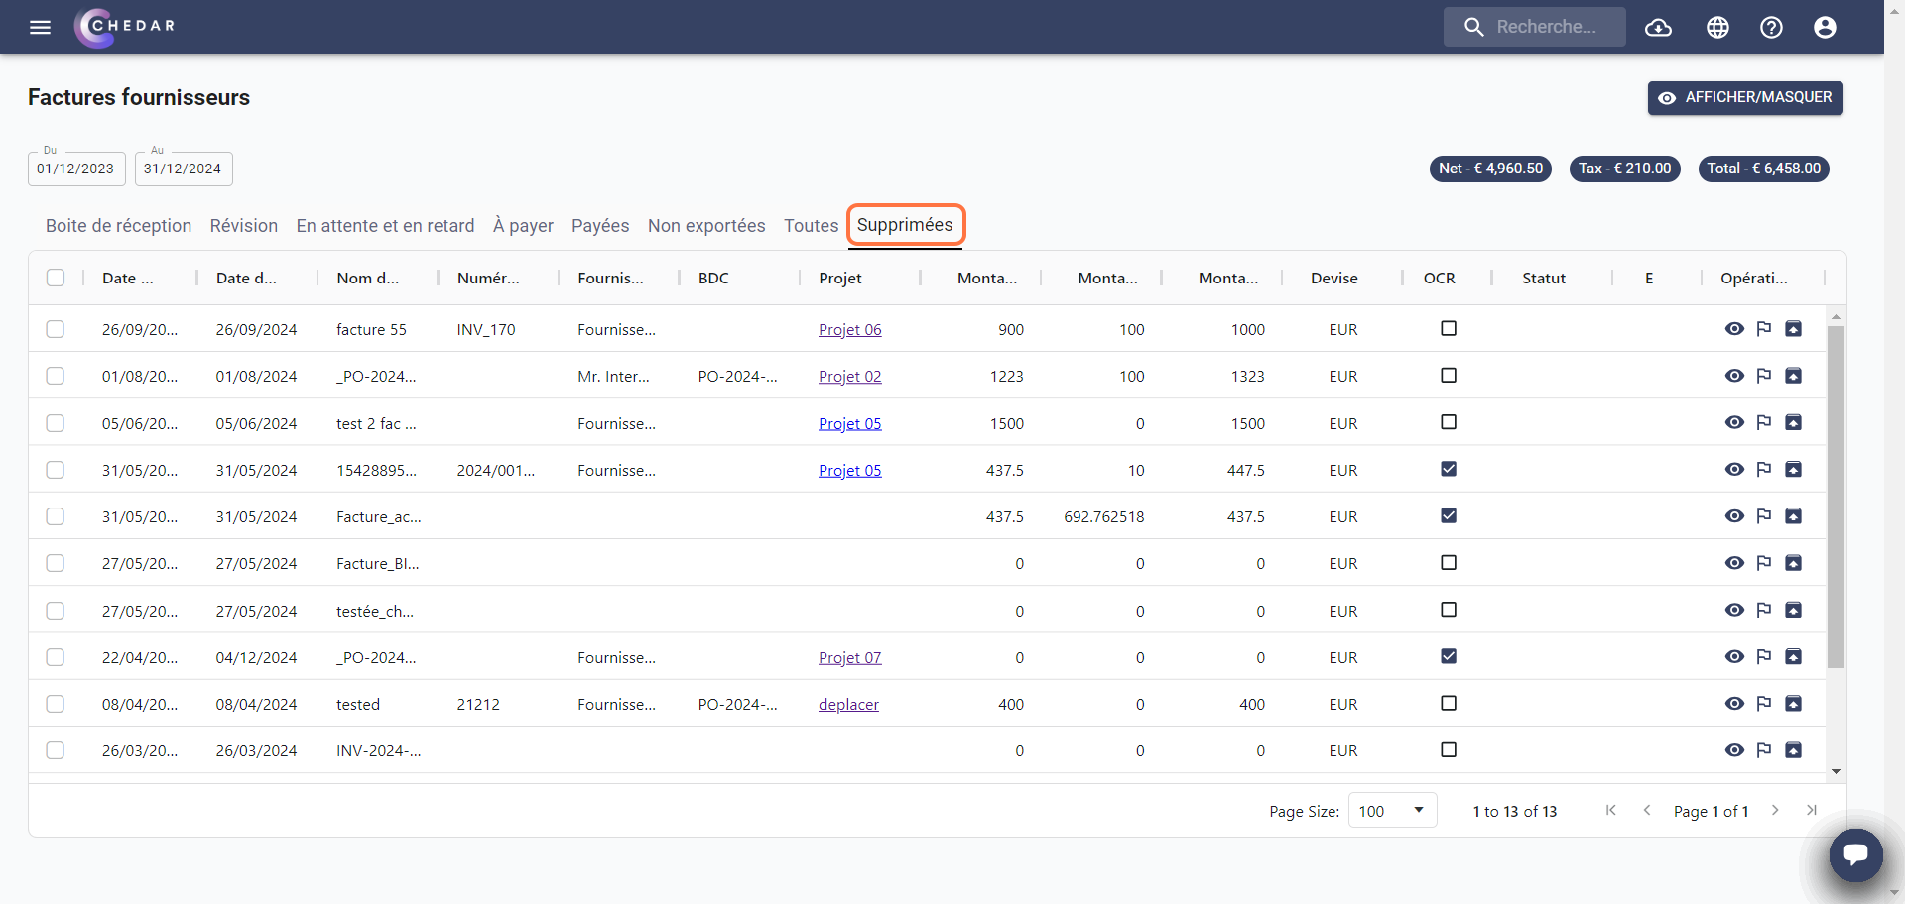The image size is (1905, 904).
Task: Switch to À payer tab
Action: point(523,226)
